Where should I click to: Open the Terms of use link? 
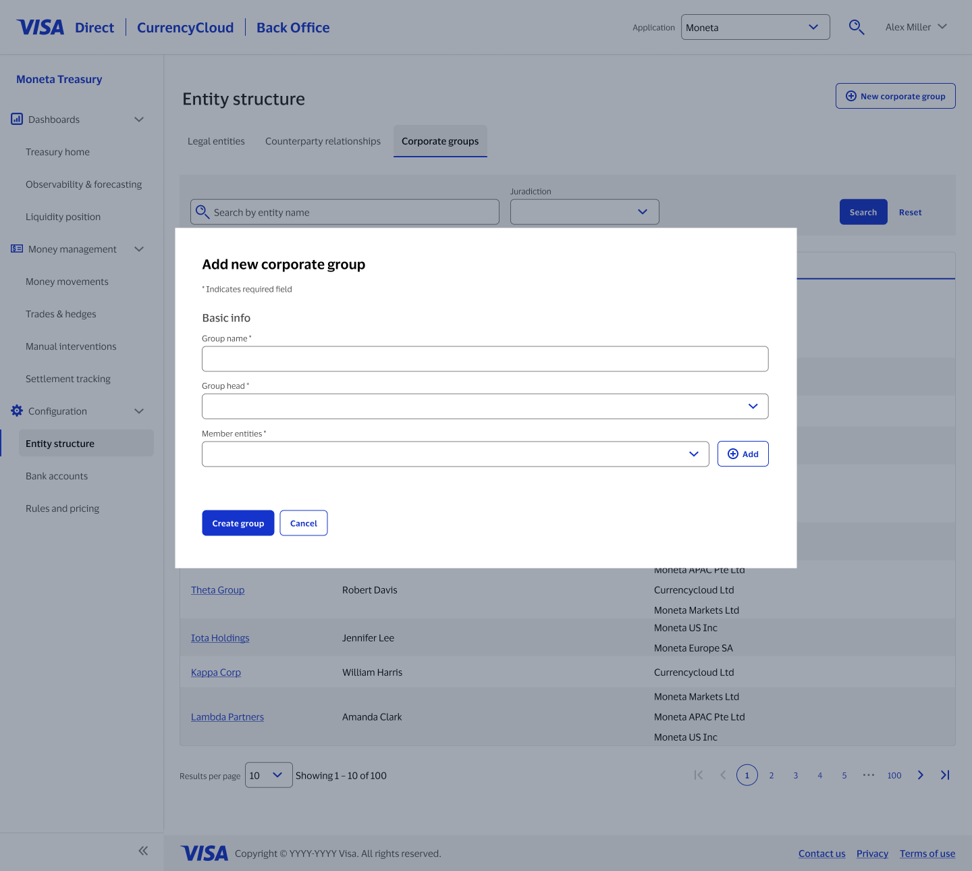[927, 853]
